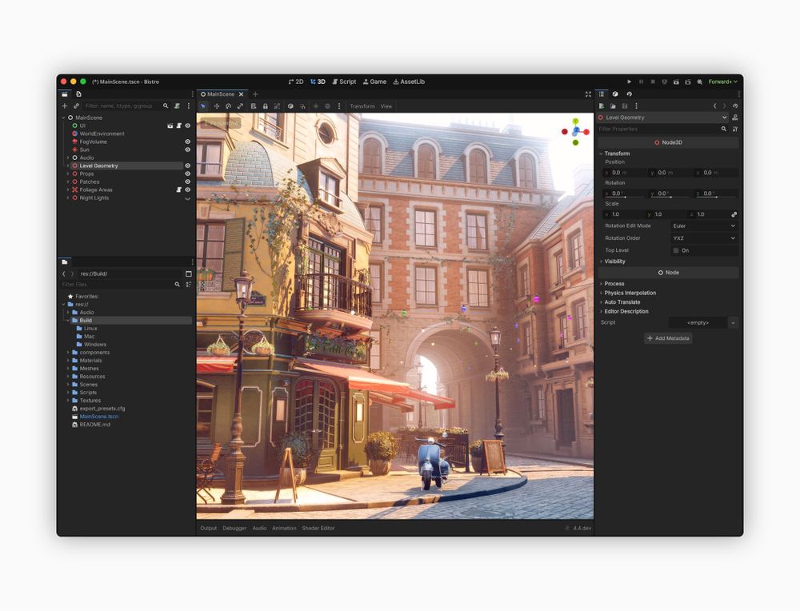800x611 pixels.
Task: Lock the selected node with the padlock icon
Action: coord(266,106)
